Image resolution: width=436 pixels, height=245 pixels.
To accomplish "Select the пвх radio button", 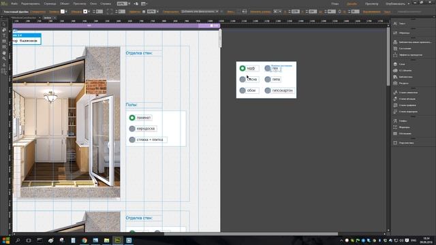I will pos(268,68).
